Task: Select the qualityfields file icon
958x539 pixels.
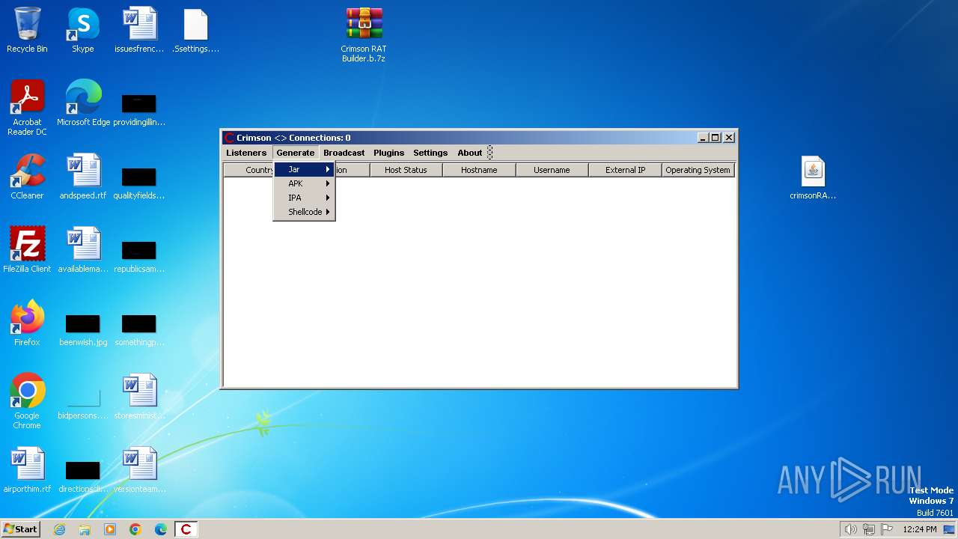Action: (139, 183)
